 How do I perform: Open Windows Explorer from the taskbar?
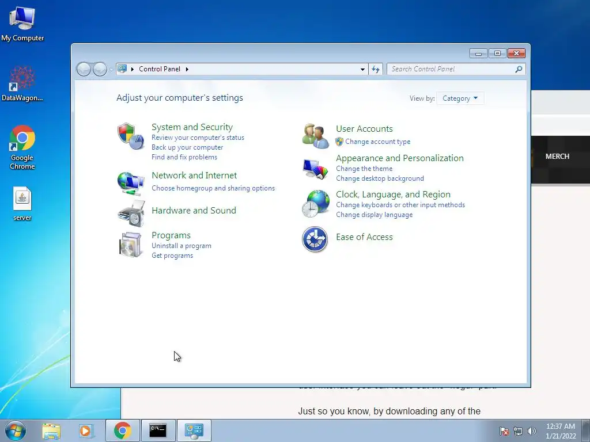(x=51, y=430)
